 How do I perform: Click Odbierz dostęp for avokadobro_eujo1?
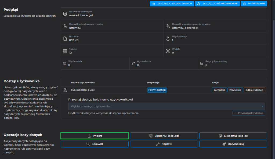click(254, 90)
